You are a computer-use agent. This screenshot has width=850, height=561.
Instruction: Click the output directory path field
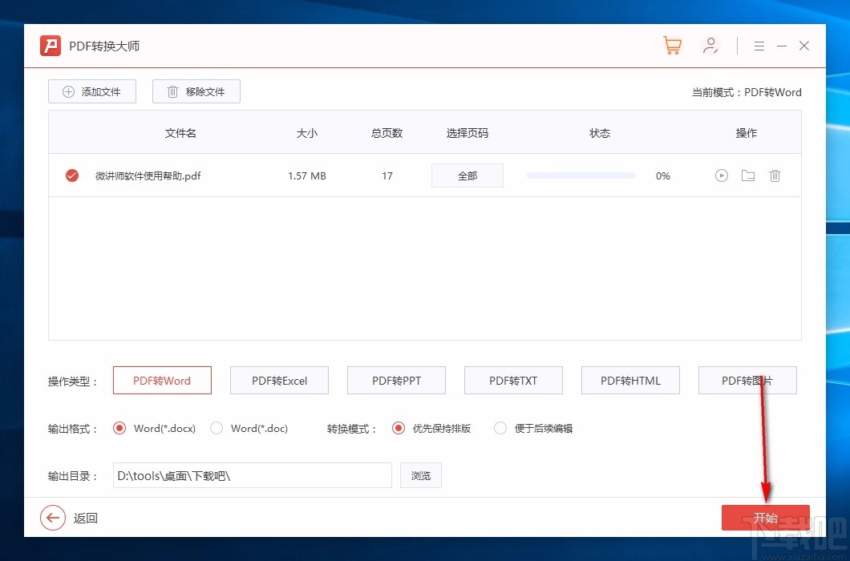[252, 475]
